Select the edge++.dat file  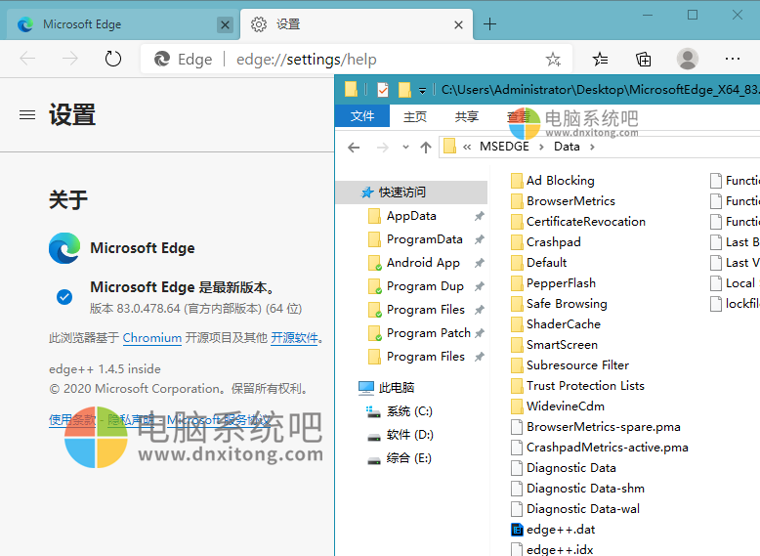(x=554, y=530)
